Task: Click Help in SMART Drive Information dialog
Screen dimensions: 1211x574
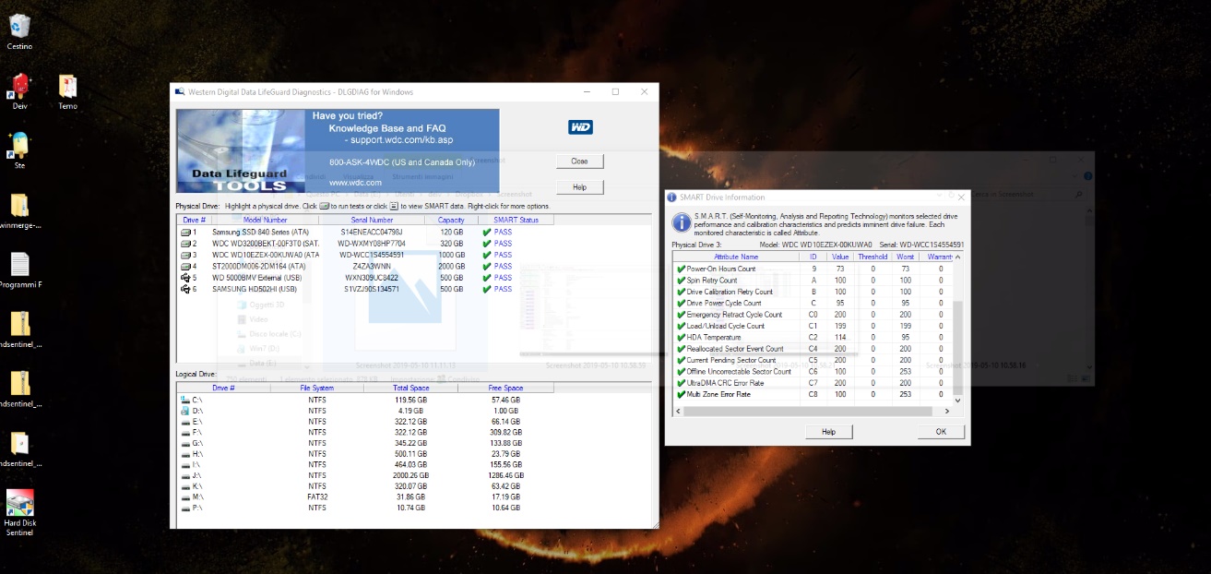Action: point(828,432)
